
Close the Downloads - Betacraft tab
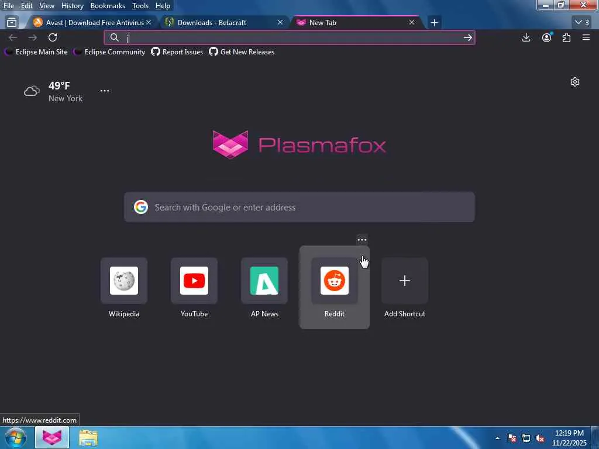click(x=280, y=23)
